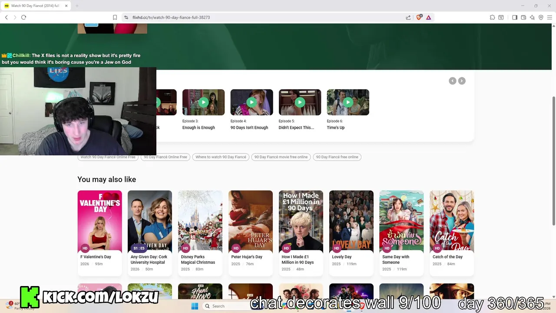
Task: Open the Windows Start button
Action: [x=195, y=306]
